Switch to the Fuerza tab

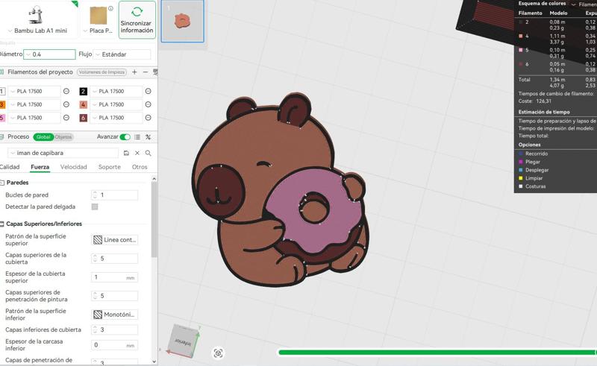click(x=40, y=167)
